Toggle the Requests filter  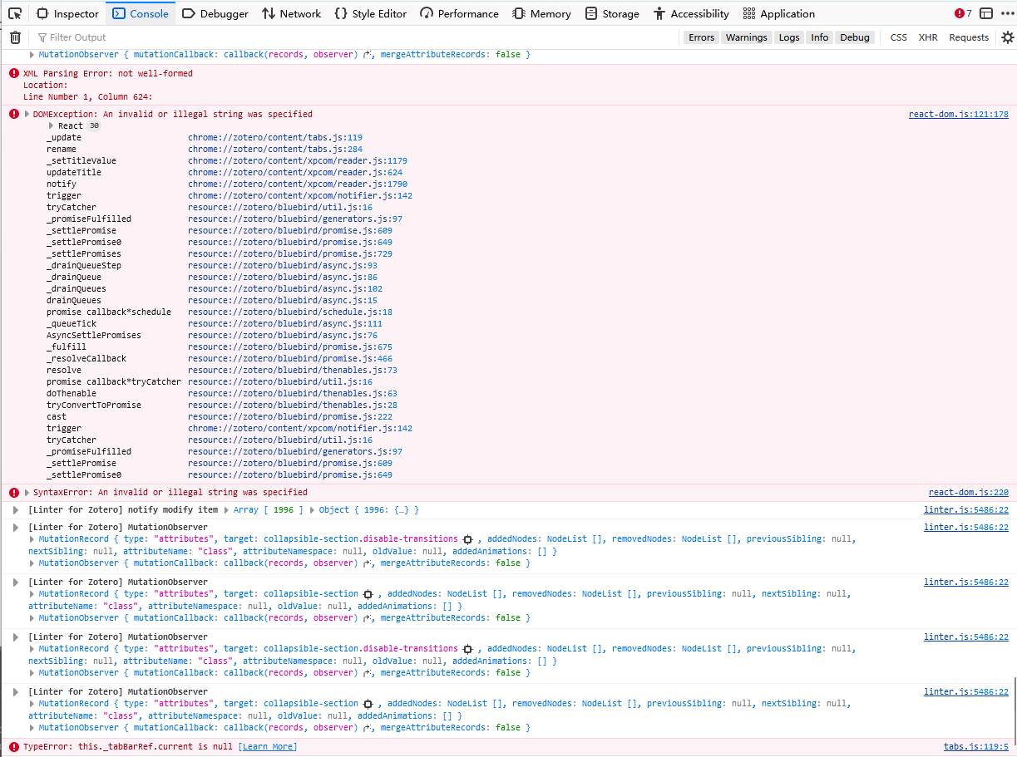pyautogui.click(x=969, y=37)
